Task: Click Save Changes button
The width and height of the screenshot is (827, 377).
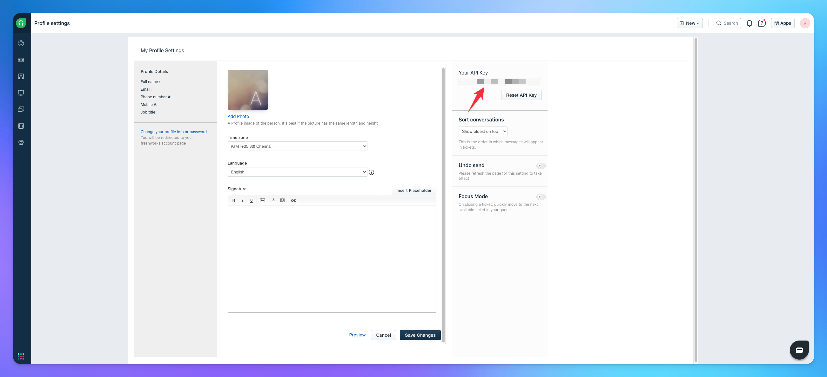Action: pyautogui.click(x=420, y=335)
